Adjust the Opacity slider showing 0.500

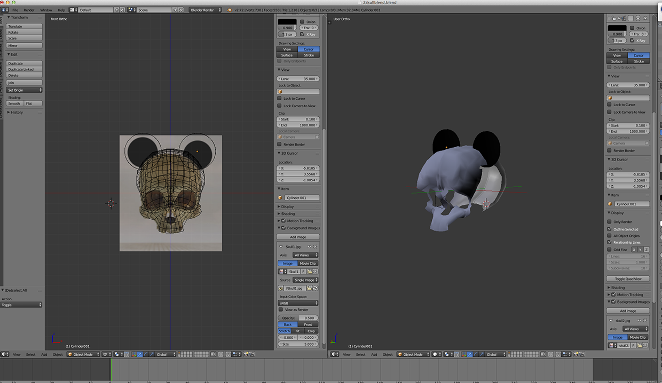coord(298,318)
